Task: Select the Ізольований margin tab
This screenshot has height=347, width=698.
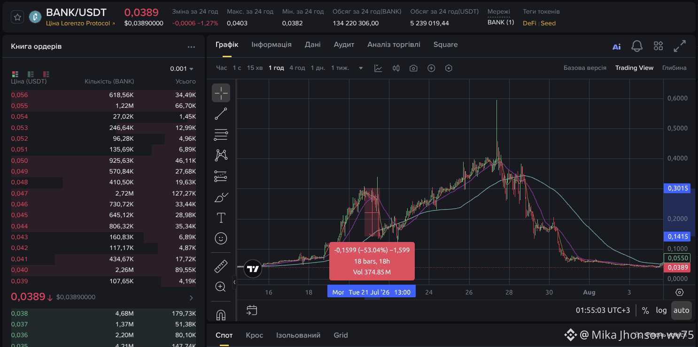Action: tap(298, 335)
